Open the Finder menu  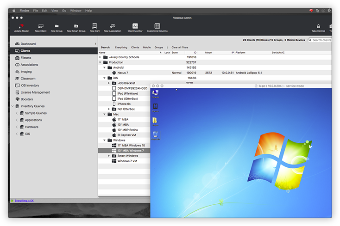(x=24, y=10)
